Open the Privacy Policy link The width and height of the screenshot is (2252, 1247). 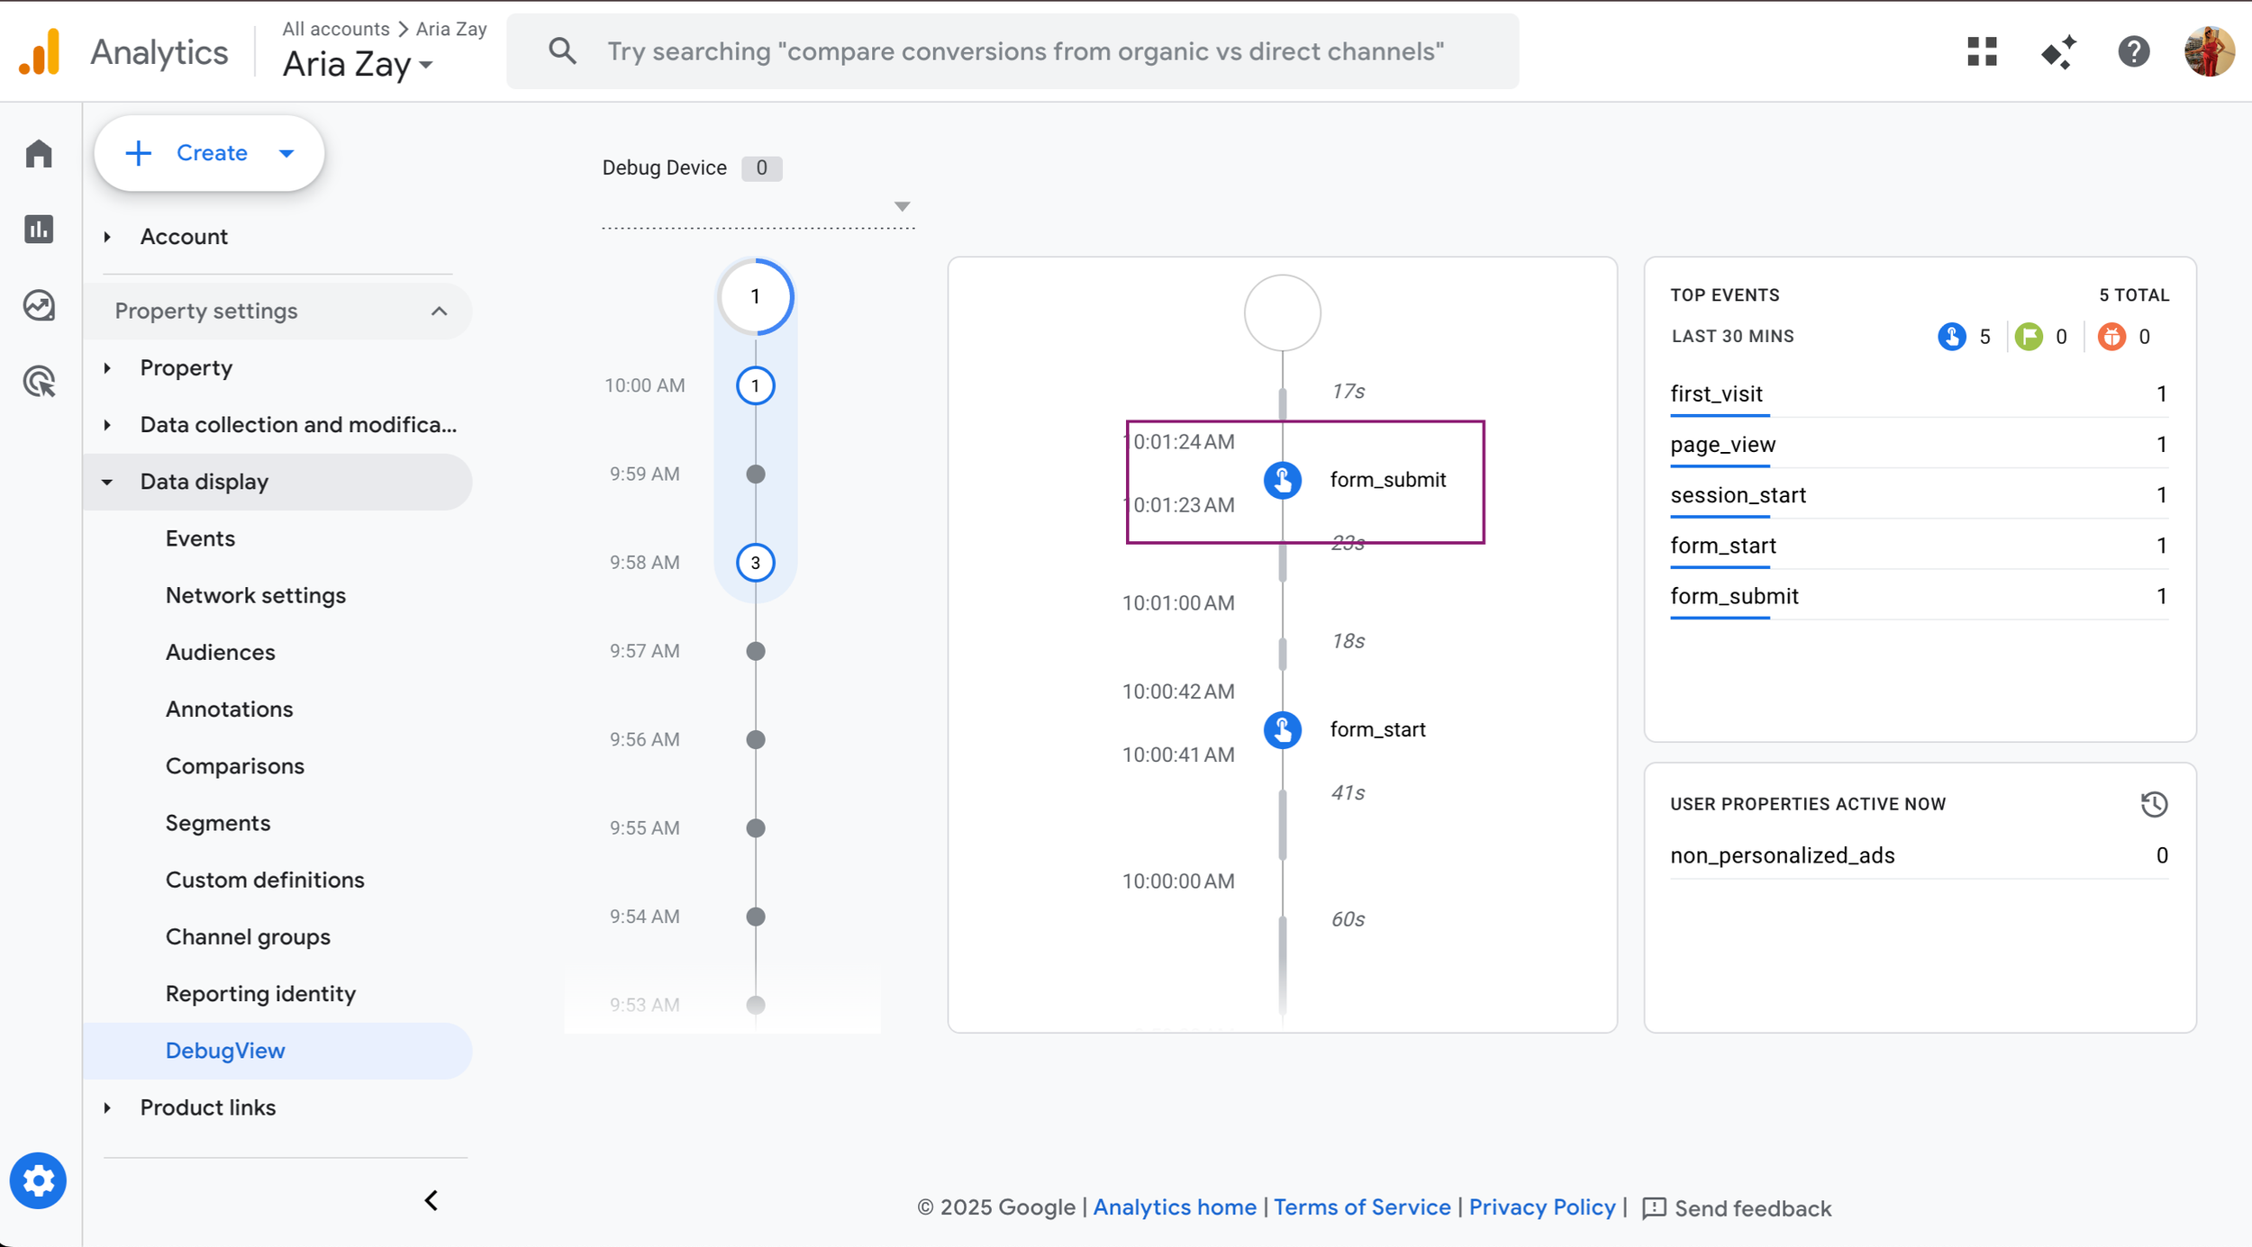(x=1541, y=1207)
